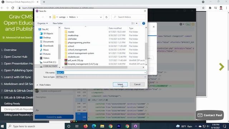
Task: Open the Organize menu
Action: coord(42,23)
